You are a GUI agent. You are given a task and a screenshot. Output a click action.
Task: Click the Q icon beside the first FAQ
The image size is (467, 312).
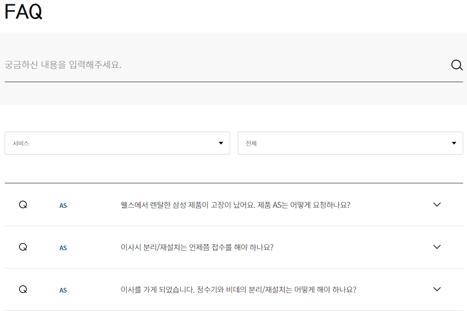(23, 204)
